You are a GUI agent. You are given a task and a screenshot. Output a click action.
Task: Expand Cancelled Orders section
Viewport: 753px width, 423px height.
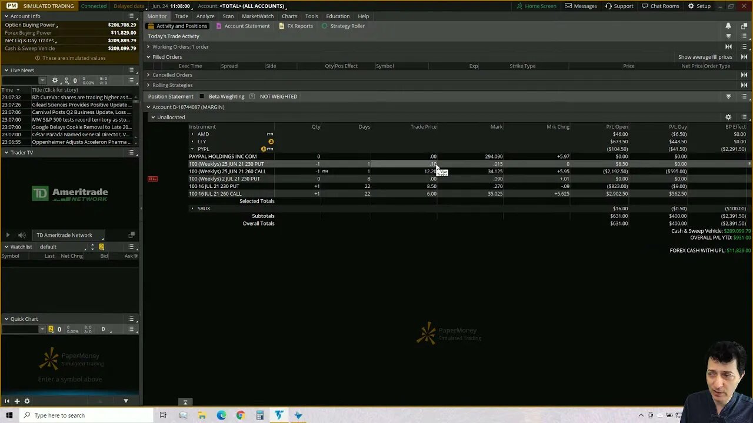[148, 75]
